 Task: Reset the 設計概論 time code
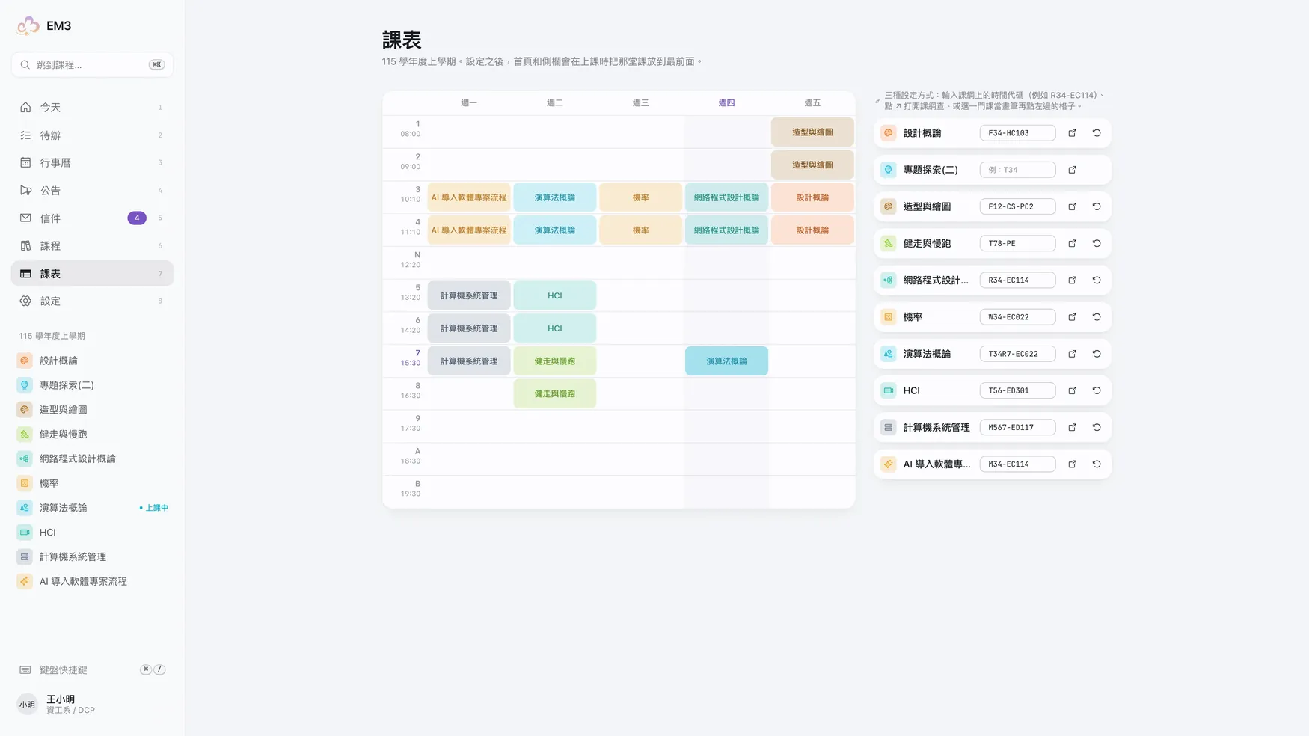[x=1097, y=133]
